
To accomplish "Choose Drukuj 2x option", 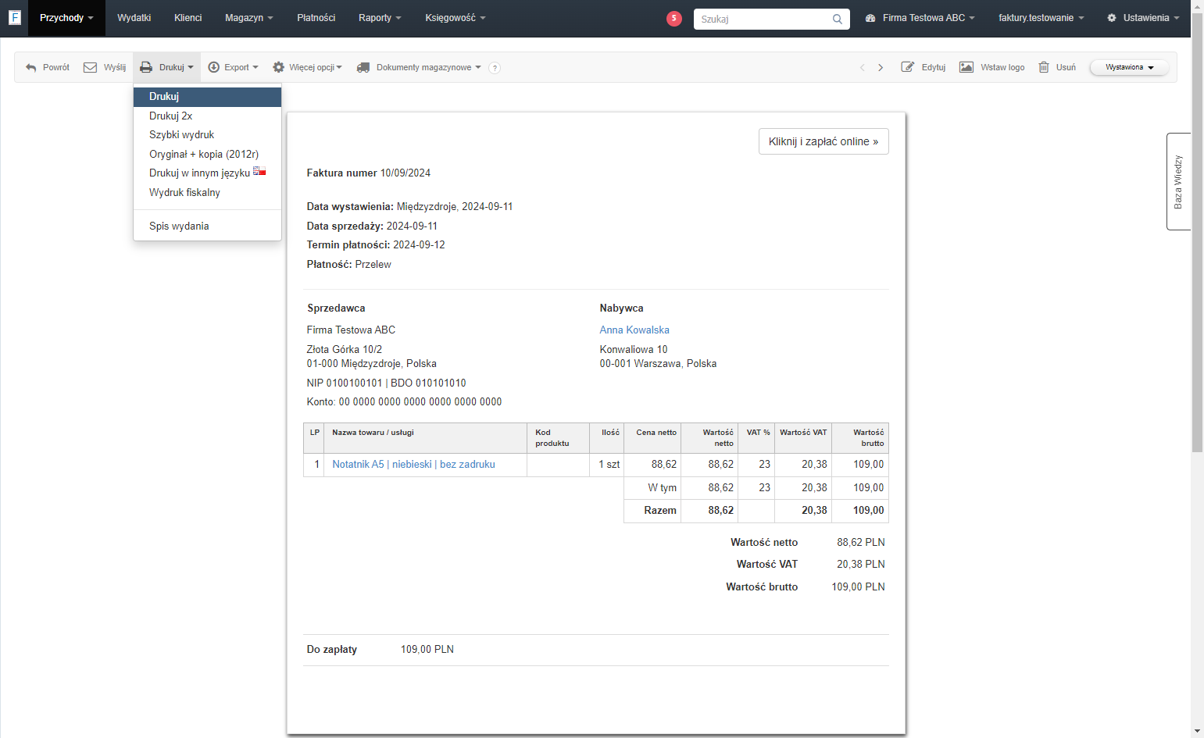I will click(x=207, y=116).
